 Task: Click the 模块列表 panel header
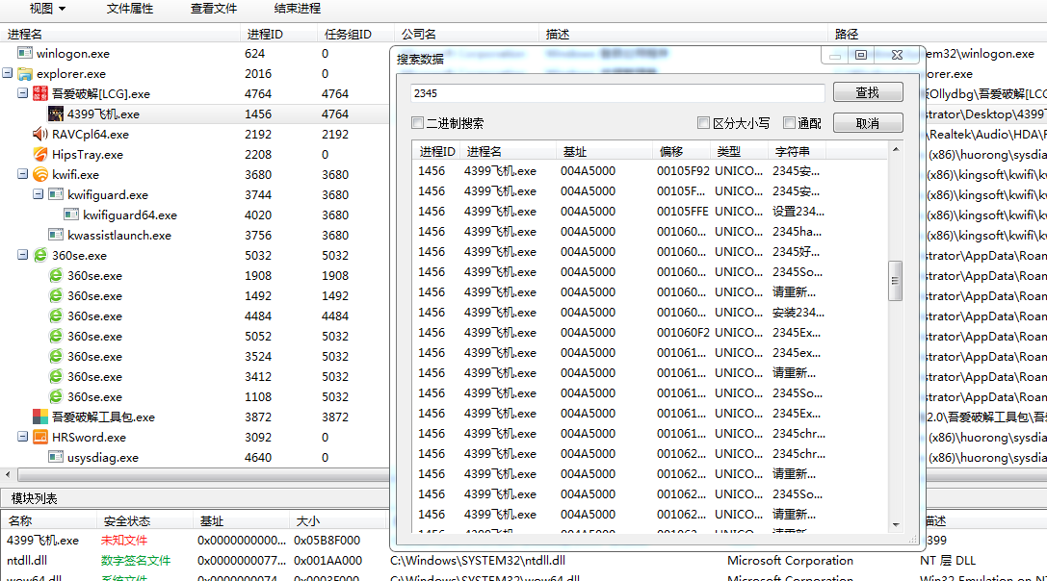pyautogui.click(x=34, y=498)
